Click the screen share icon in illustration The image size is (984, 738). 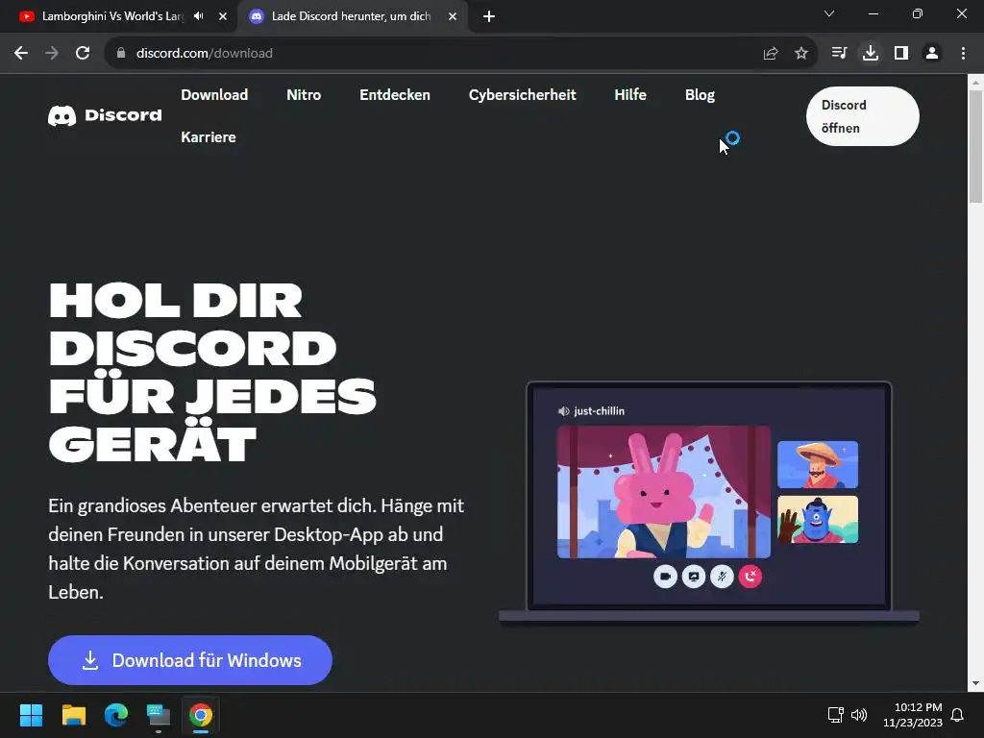[694, 577]
